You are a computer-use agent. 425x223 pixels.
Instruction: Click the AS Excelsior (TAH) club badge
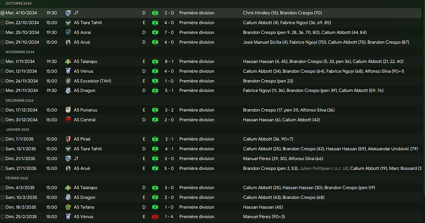click(x=68, y=81)
